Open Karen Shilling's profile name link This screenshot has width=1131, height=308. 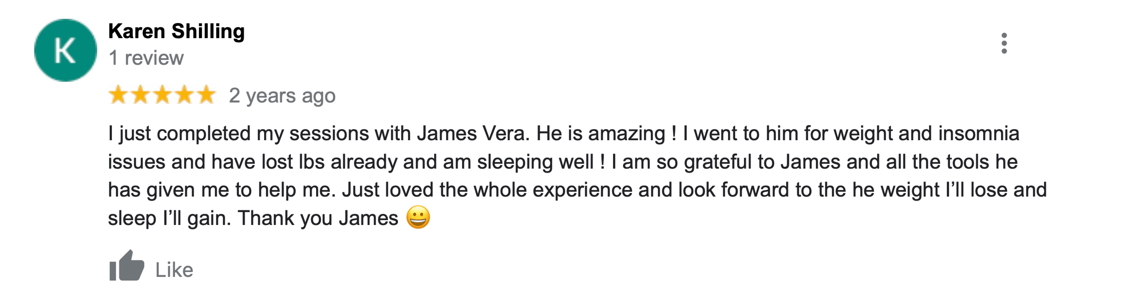[176, 32]
